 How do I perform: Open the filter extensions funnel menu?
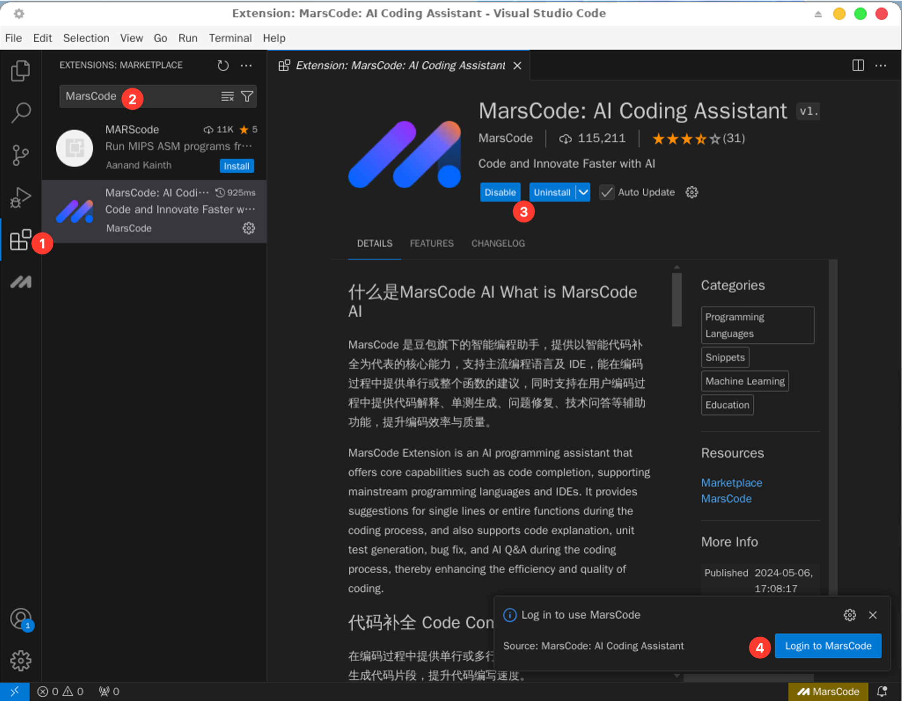point(247,96)
